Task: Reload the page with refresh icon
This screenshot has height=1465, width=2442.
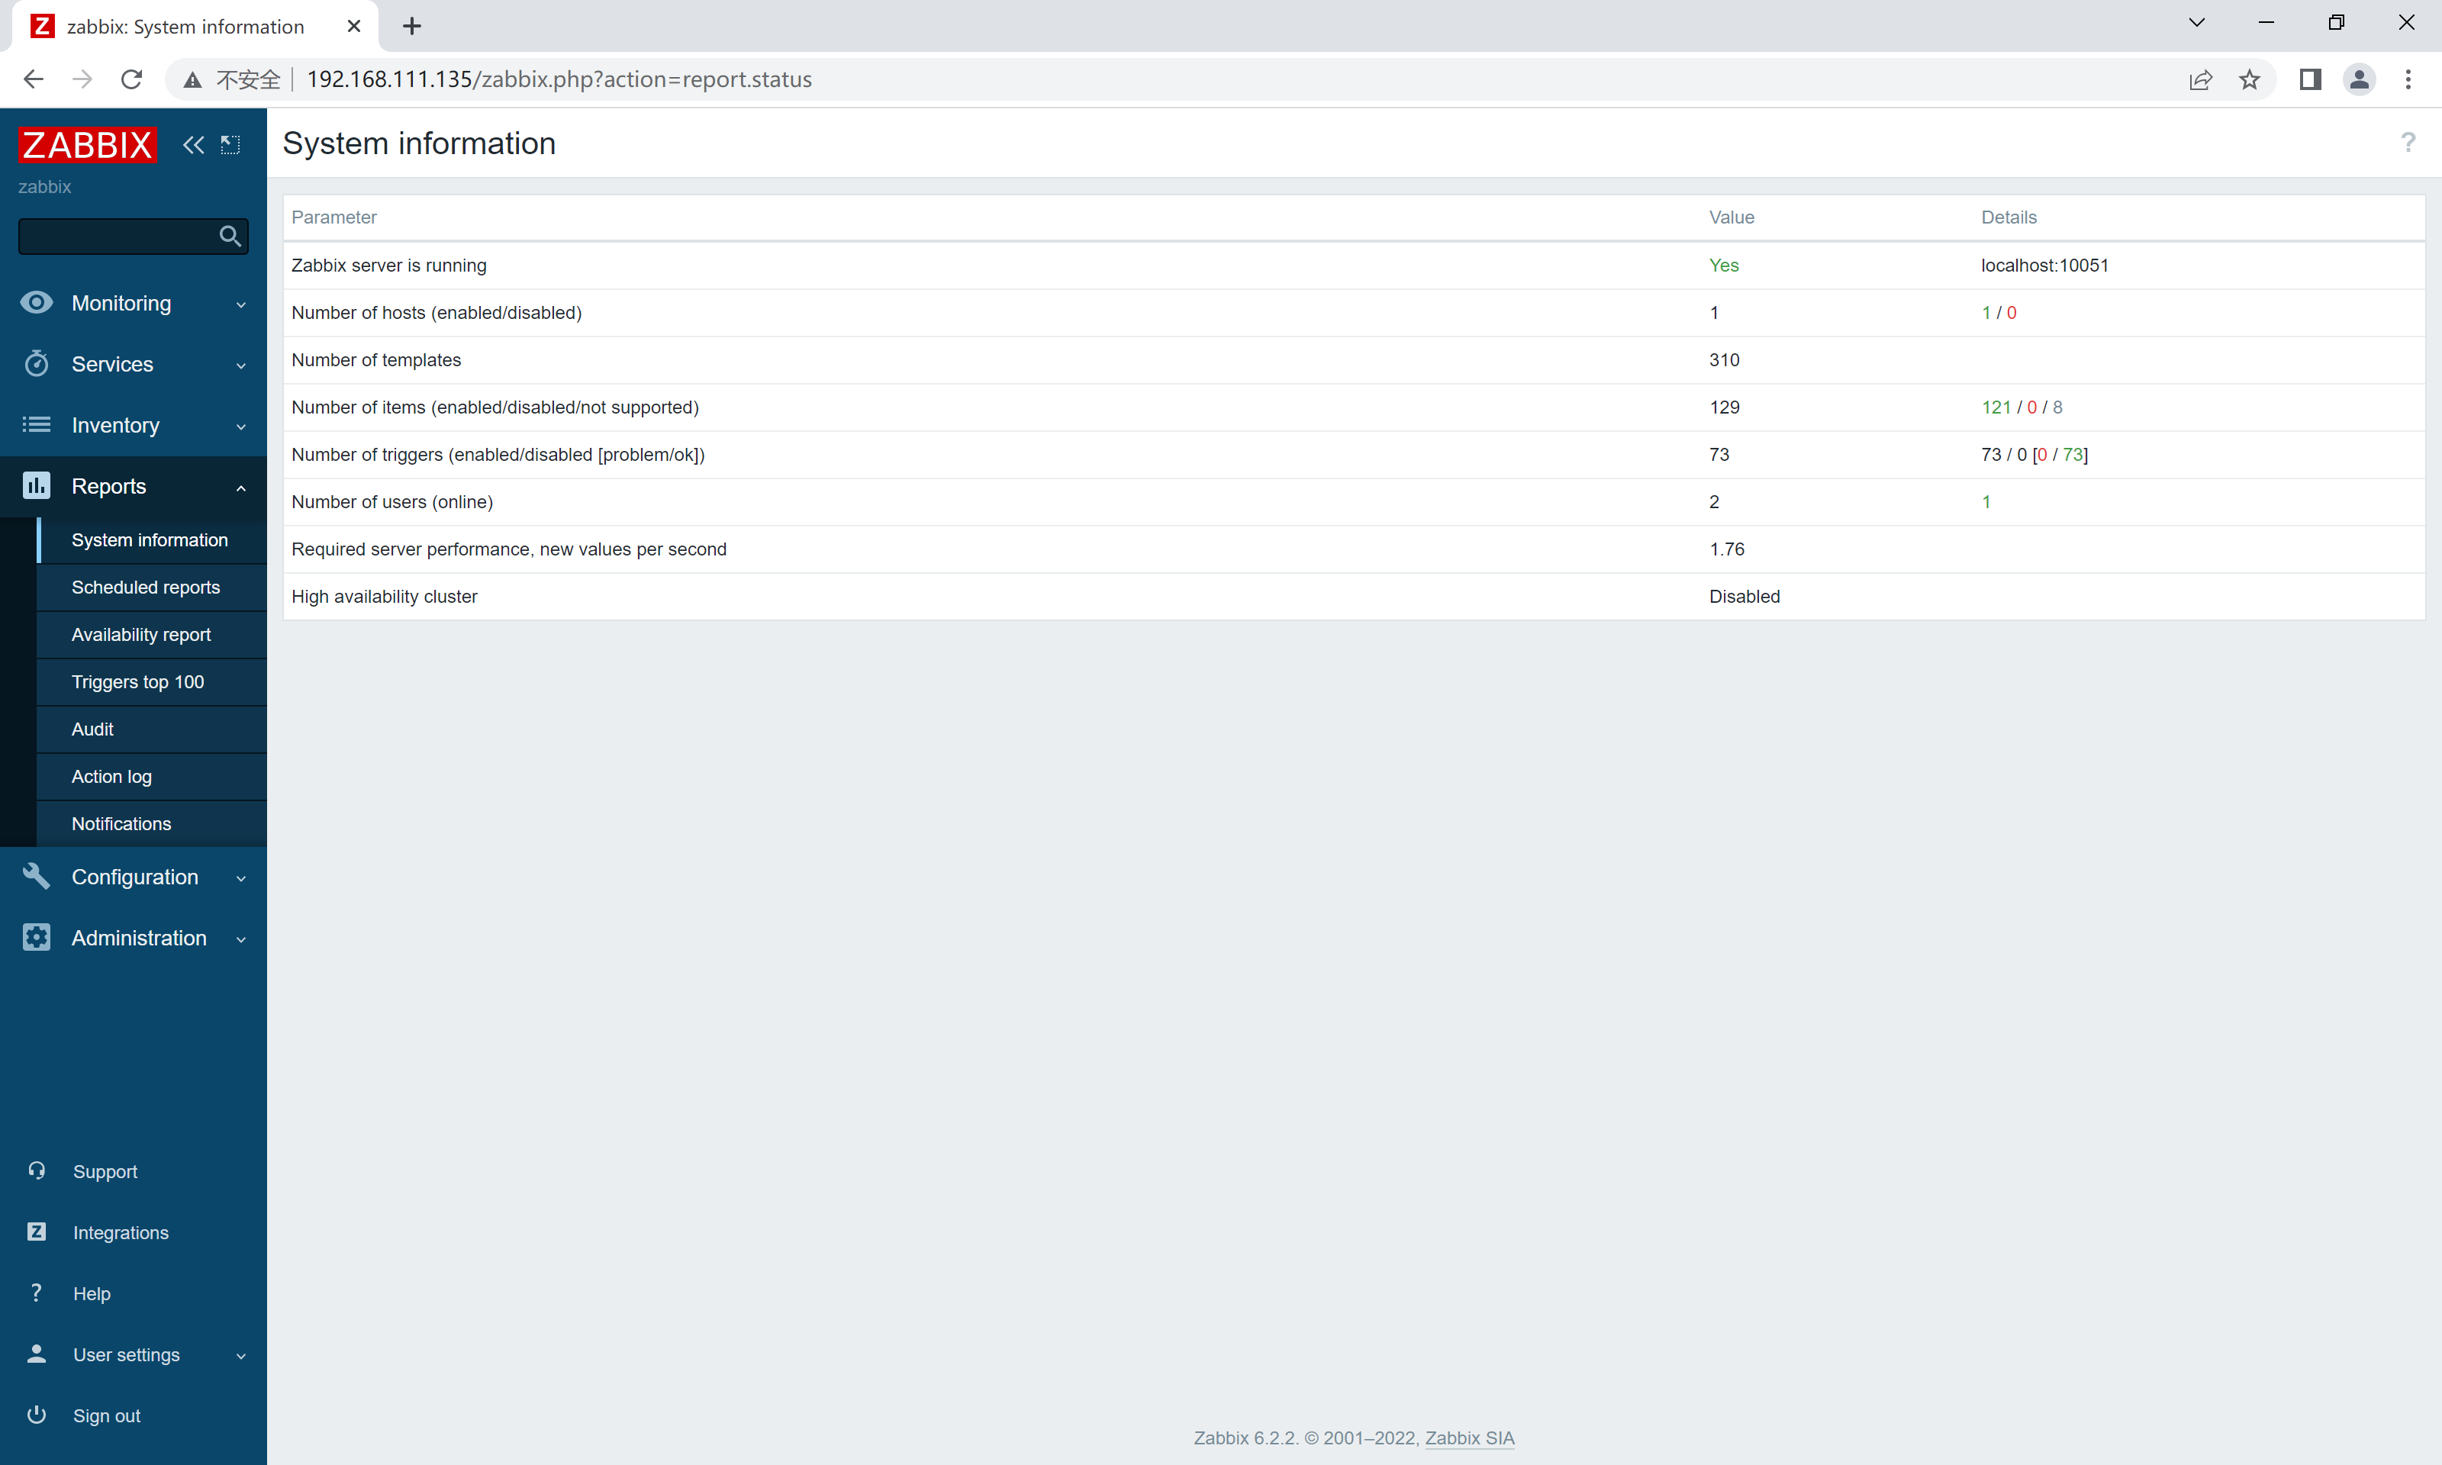Action: pos(131,79)
